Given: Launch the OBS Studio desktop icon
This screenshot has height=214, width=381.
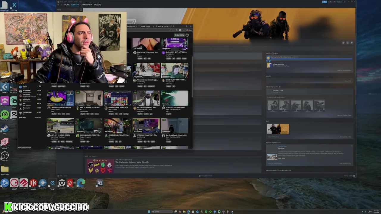Looking at the screenshot, I should 4,156.
